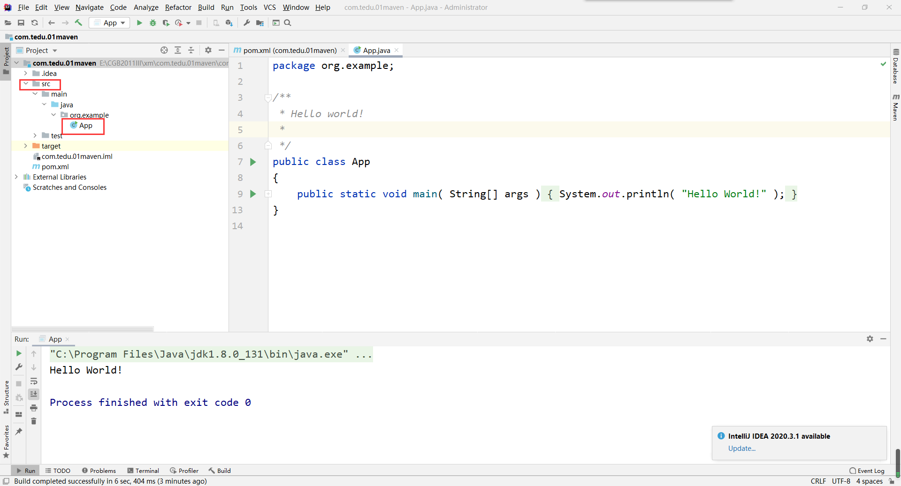Save all files via floppy icon
901x486 pixels.
click(x=21, y=22)
